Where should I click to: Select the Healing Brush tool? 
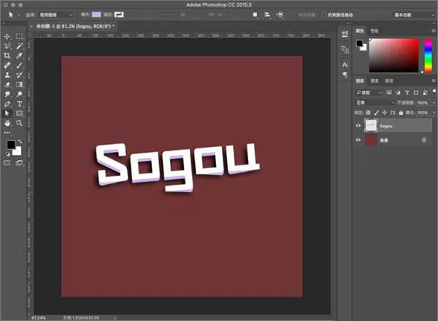click(7, 66)
